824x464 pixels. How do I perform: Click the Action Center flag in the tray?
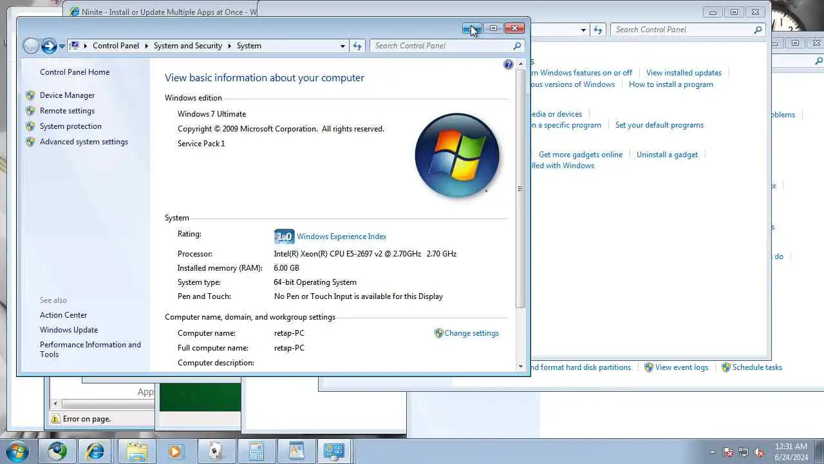tap(728, 452)
